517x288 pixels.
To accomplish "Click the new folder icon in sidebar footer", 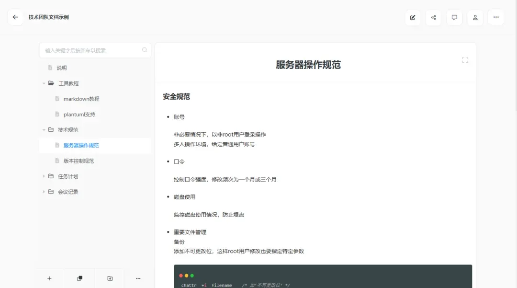I will (x=110, y=278).
